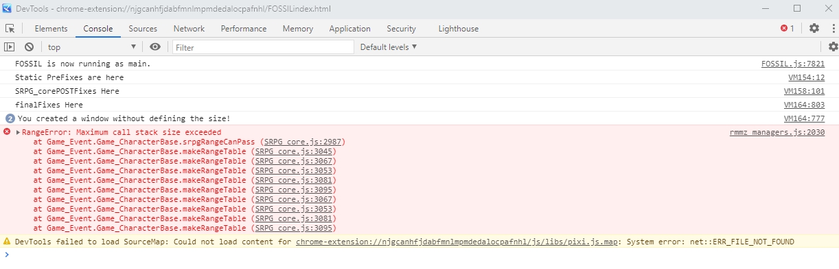Open the top JavaScript context dropdown
Screen dimensions: 839x269
pos(92,47)
